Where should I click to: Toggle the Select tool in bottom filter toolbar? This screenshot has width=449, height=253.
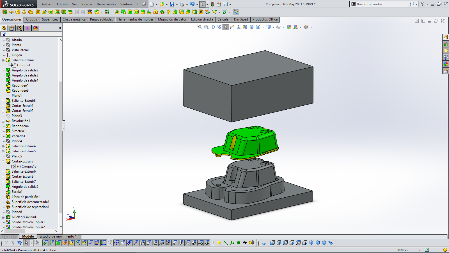[x=26, y=243]
